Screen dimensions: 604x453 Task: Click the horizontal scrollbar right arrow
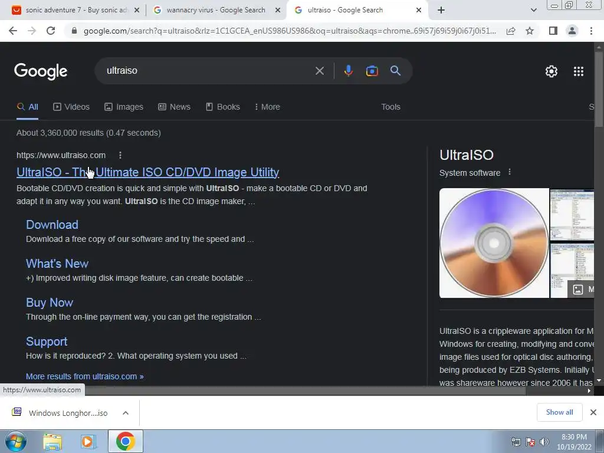click(589, 391)
